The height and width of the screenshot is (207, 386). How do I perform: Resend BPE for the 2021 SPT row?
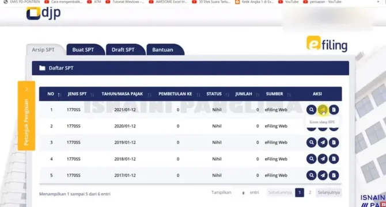pyautogui.click(x=323, y=110)
